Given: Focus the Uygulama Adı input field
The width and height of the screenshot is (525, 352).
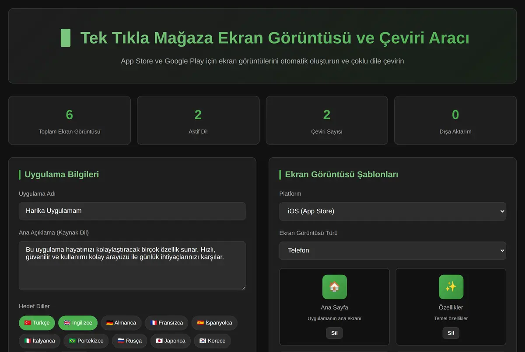Looking at the screenshot, I should [x=132, y=211].
